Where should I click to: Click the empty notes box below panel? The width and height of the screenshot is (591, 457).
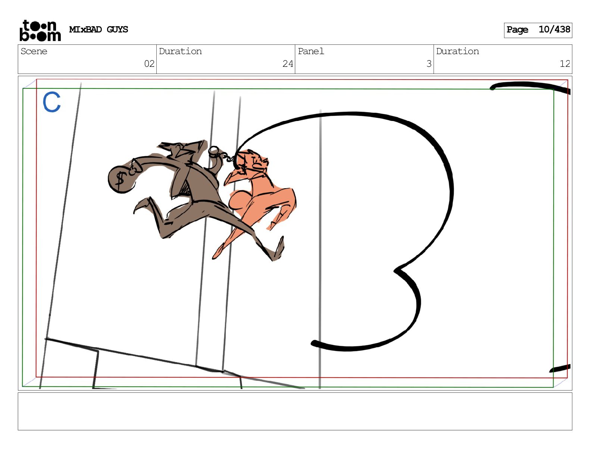(x=295, y=411)
